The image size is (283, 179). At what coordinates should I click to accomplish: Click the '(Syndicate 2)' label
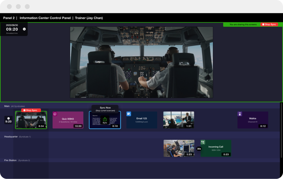pyautogui.click(x=24, y=160)
